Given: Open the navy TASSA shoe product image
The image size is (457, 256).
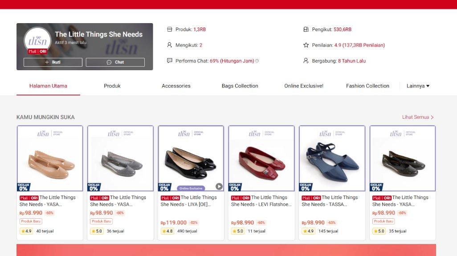Looking at the screenshot, I should [x=332, y=159].
